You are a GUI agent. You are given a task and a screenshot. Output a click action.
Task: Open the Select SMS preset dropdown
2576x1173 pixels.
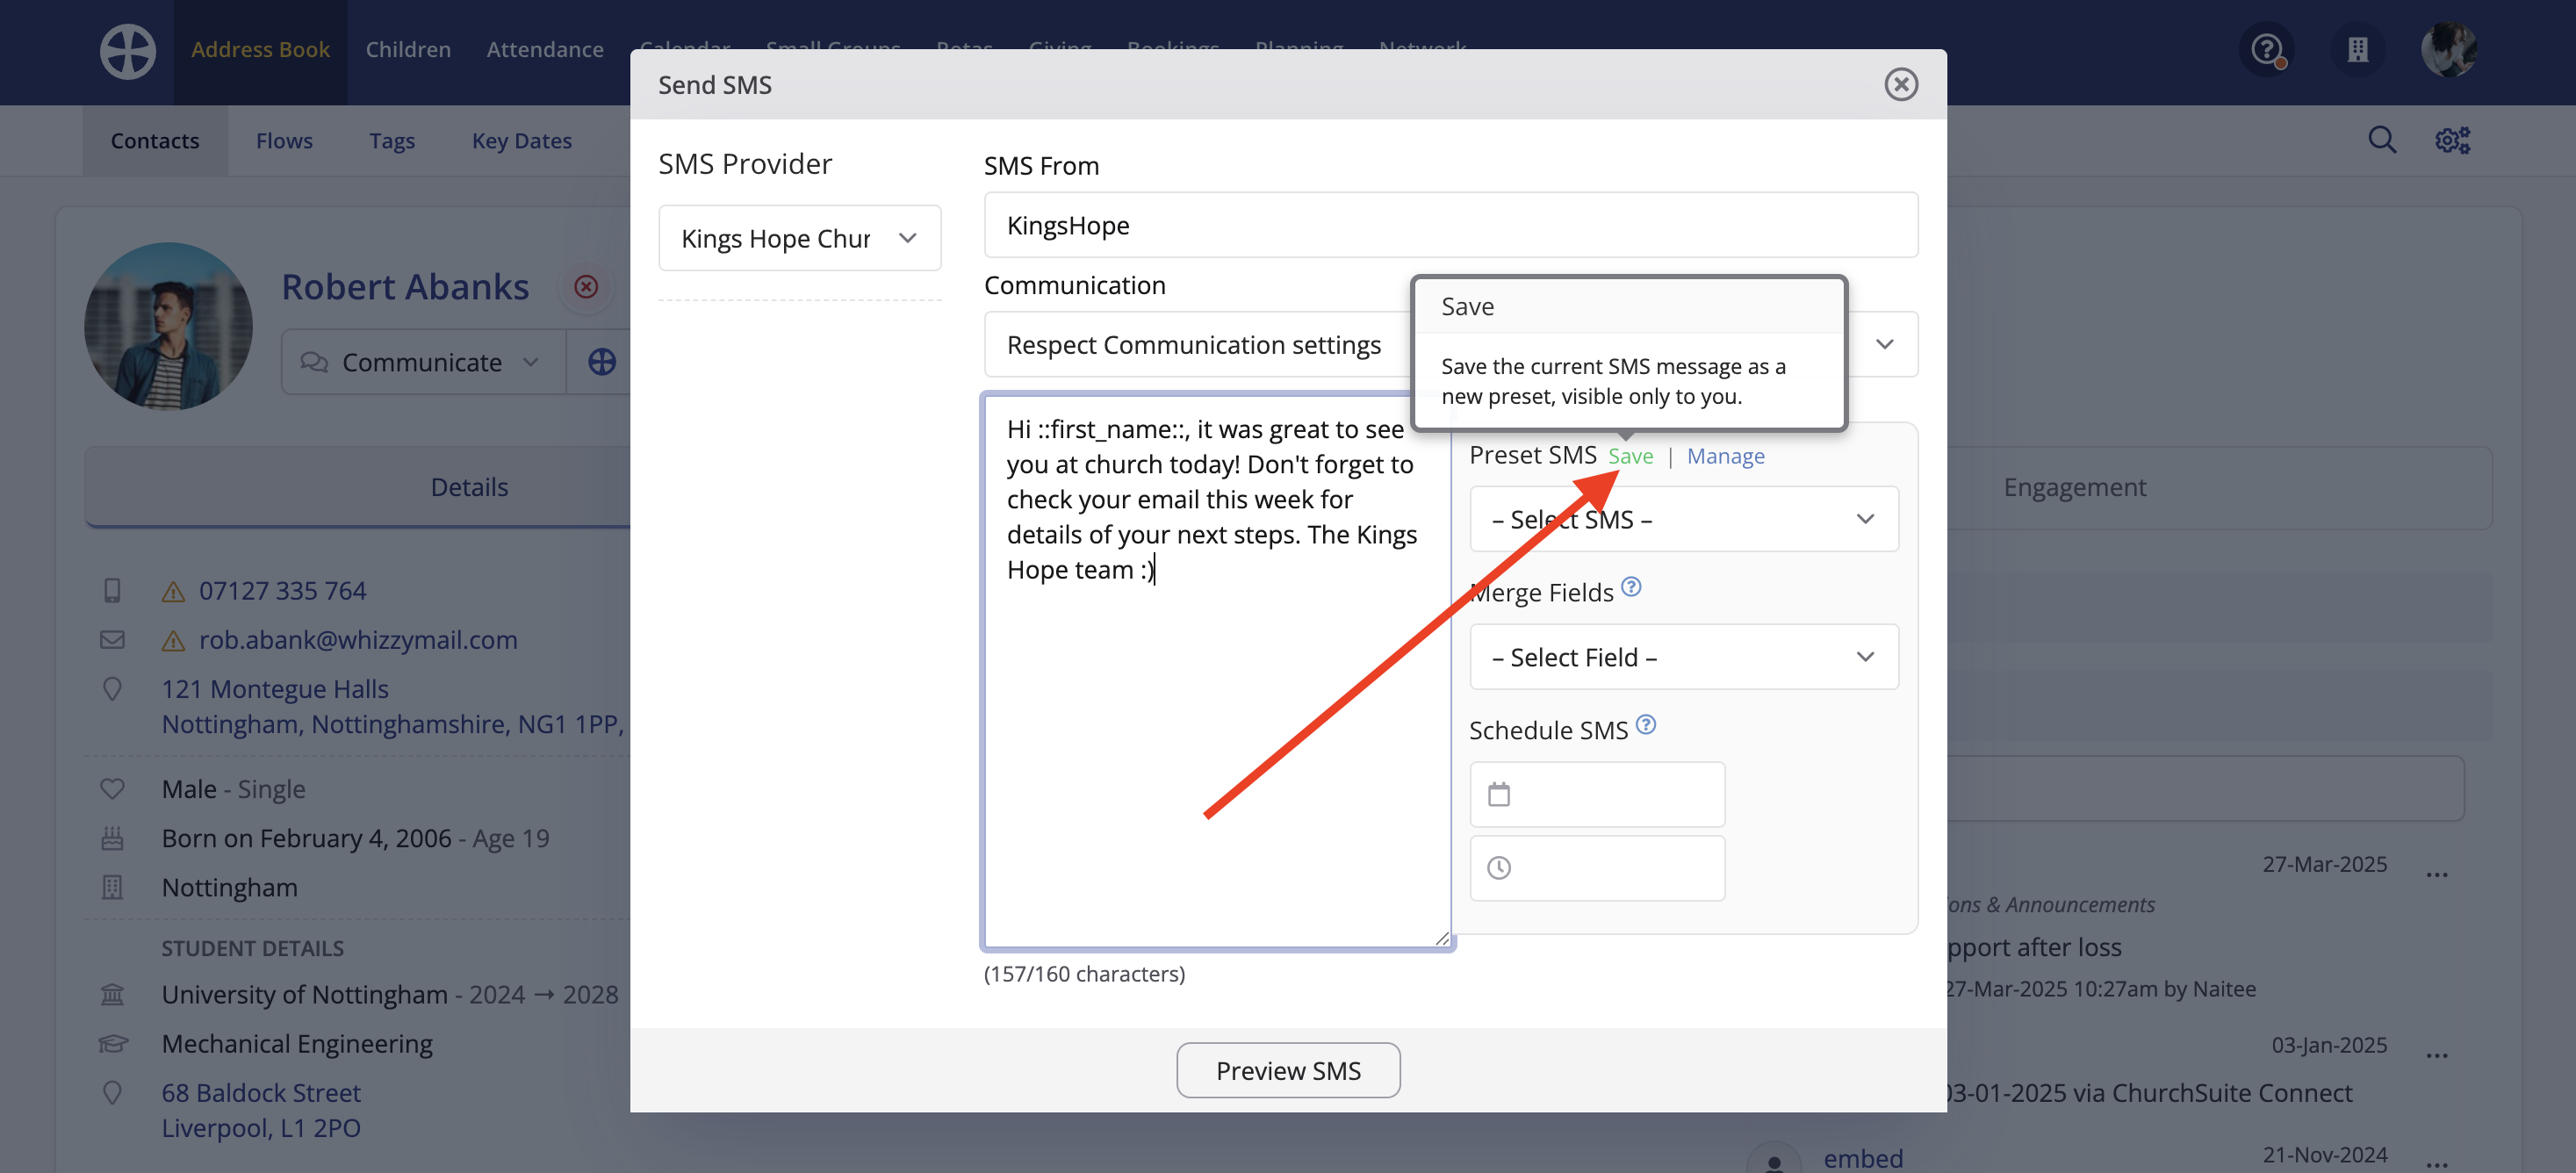click(x=1683, y=519)
